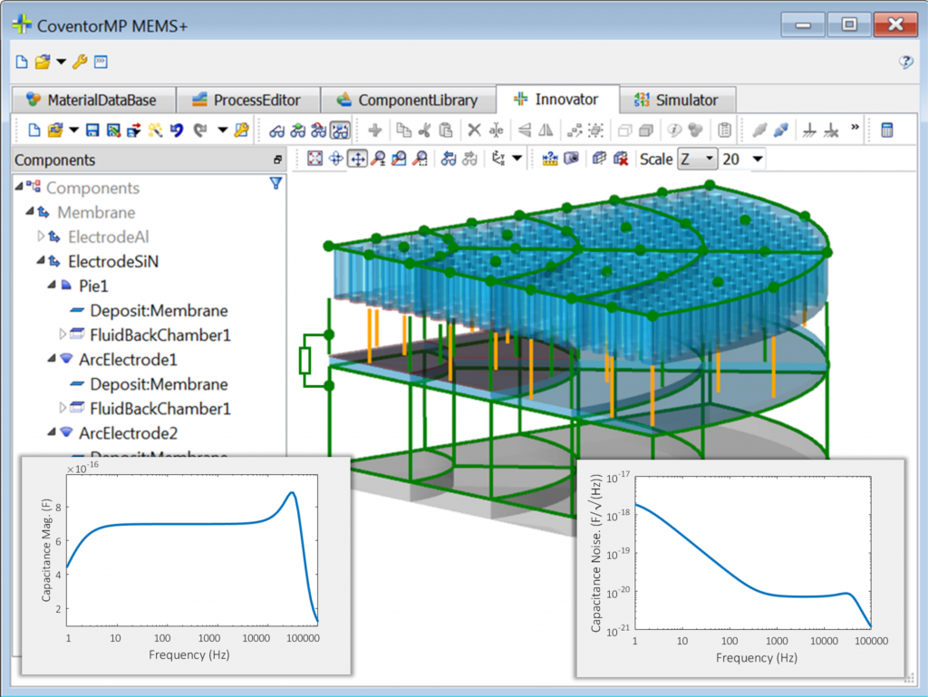The image size is (928, 697).
Task: Collapse the ArcElectrode1 tree node
Action: coord(52,359)
